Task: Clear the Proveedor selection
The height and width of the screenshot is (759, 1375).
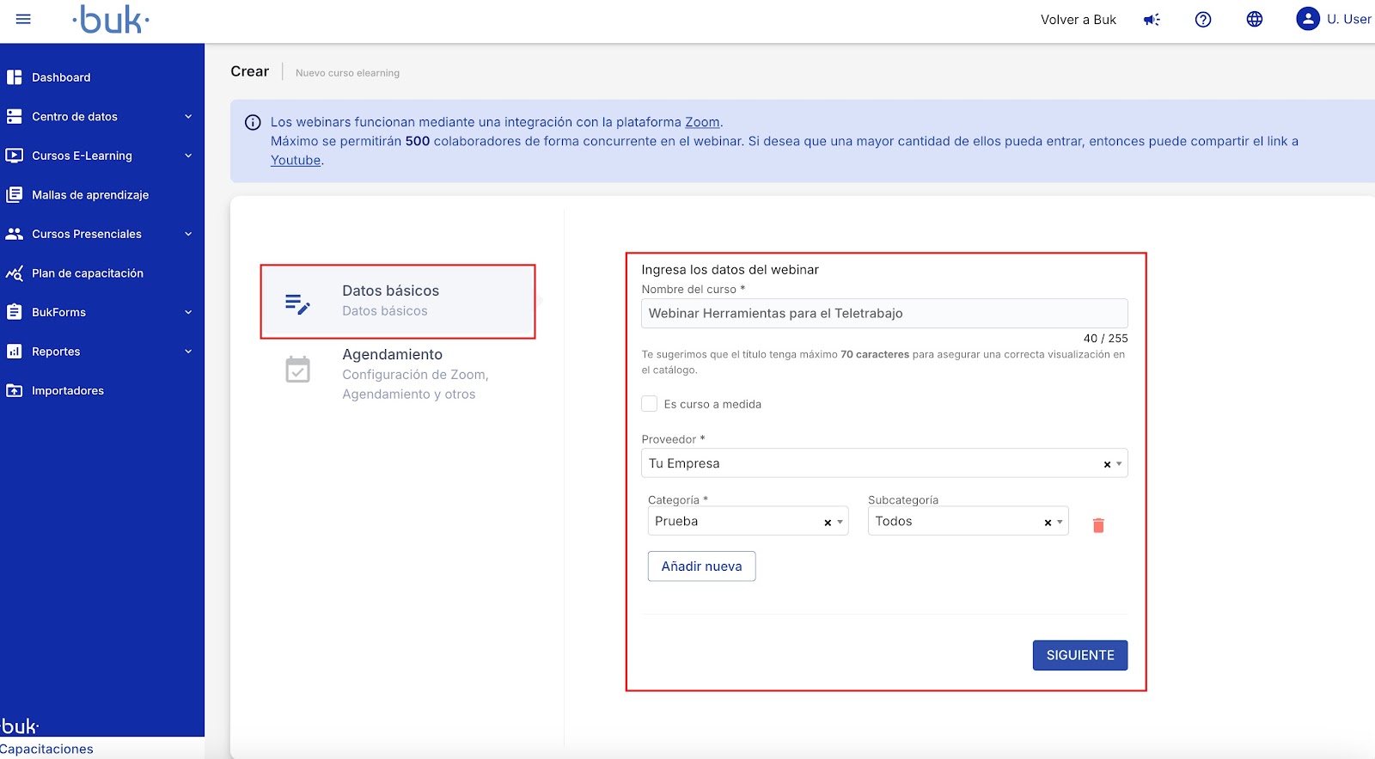Action: pyautogui.click(x=1107, y=464)
